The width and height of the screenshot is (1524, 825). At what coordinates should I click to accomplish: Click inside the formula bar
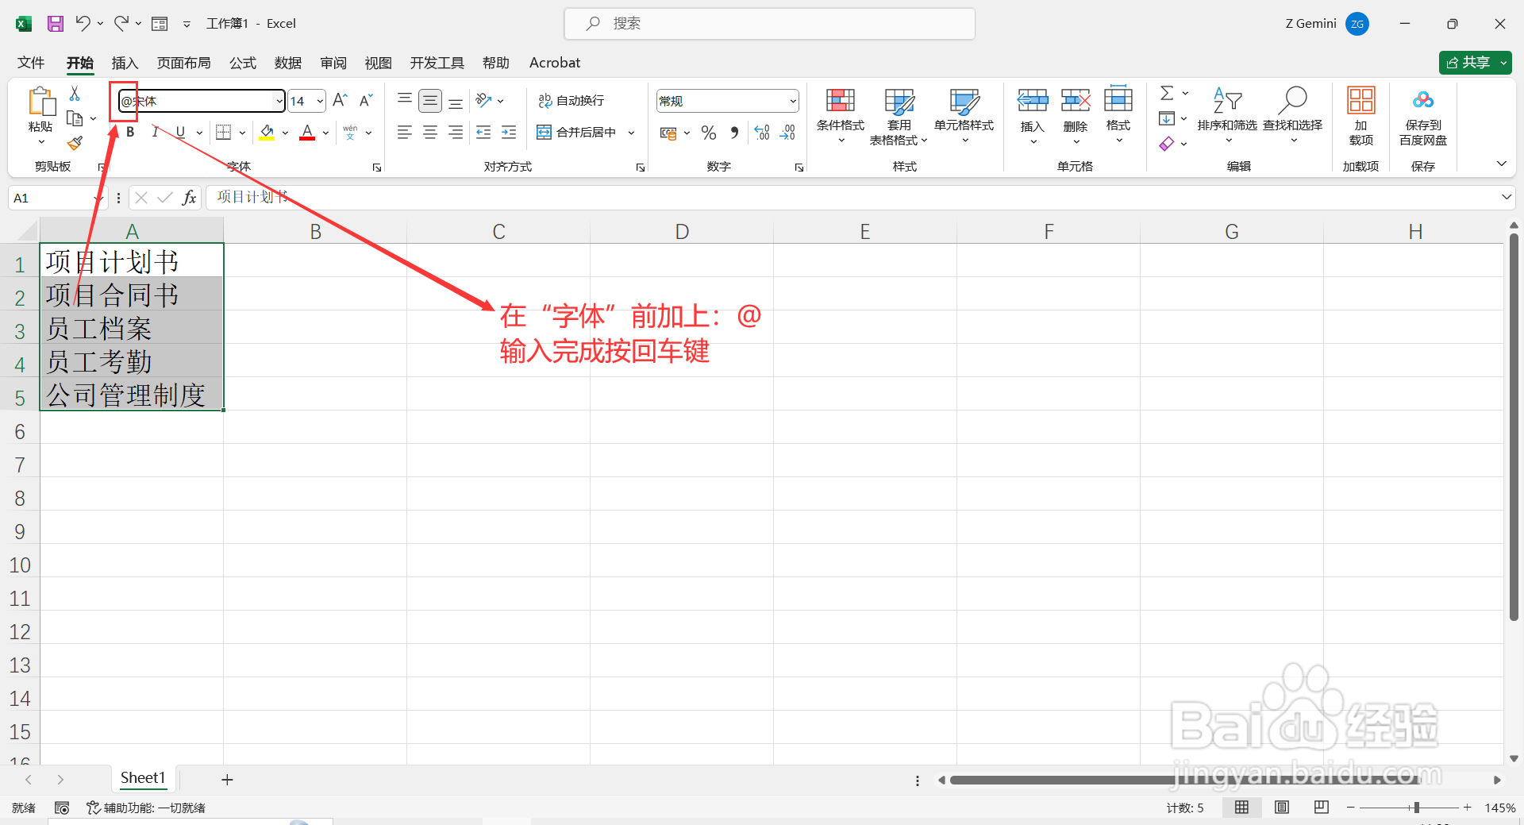pyautogui.click(x=556, y=197)
